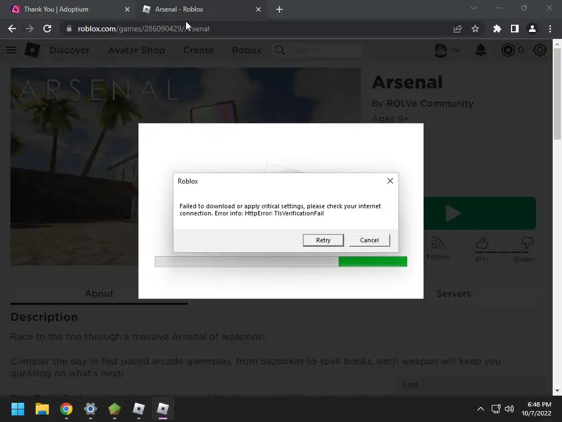
Task: Reload the page with the refresh icon
Action: [x=47, y=29]
